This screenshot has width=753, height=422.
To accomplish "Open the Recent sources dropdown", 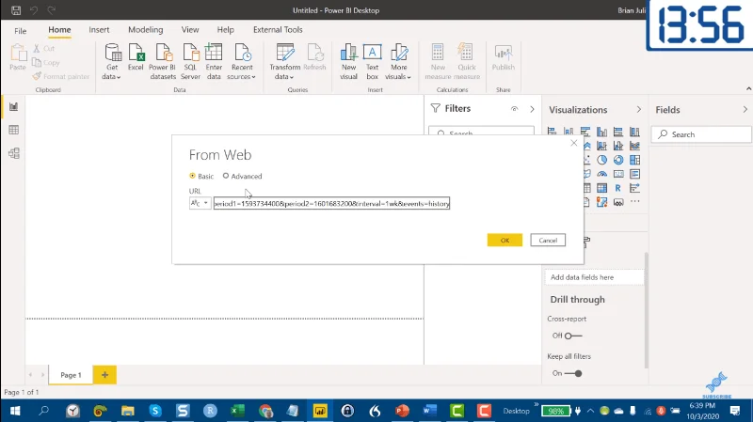I will pyautogui.click(x=242, y=61).
